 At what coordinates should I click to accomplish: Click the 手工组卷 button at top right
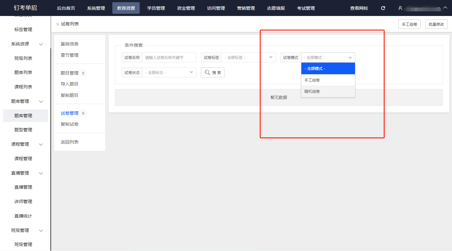coord(409,24)
